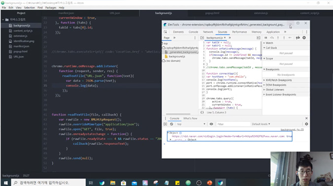
Task: Close the console drawer
Action: point(306,118)
